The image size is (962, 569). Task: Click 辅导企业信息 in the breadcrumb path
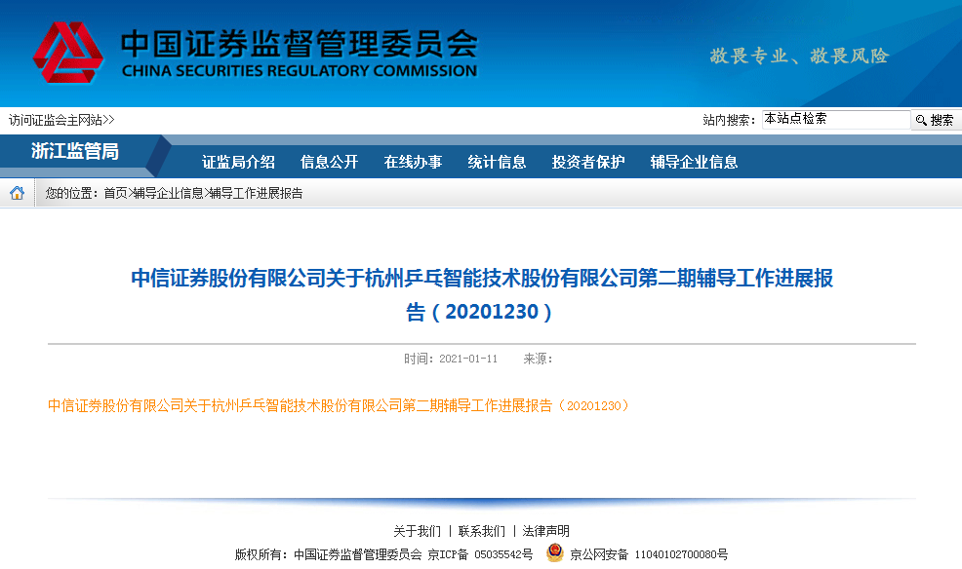(x=168, y=194)
